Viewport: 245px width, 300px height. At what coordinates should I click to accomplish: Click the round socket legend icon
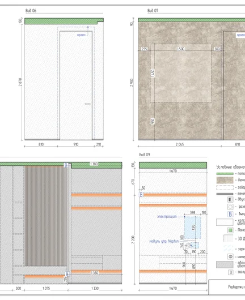click(230, 207)
